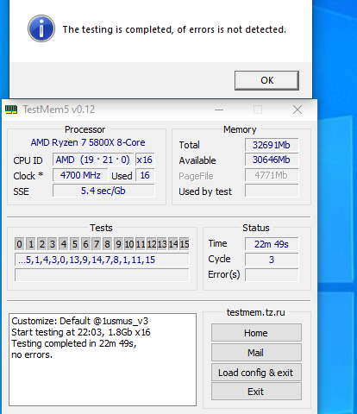This screenshot has height=414, width=357.
Task: Click the Total memory value 32691Mb
Action: tap(272, 145)
